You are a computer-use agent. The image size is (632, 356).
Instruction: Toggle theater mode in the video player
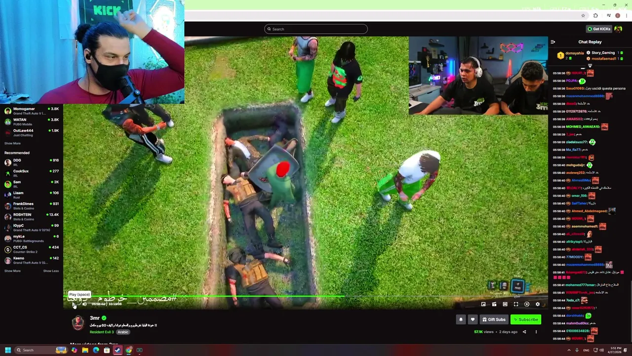pos(505,304)
